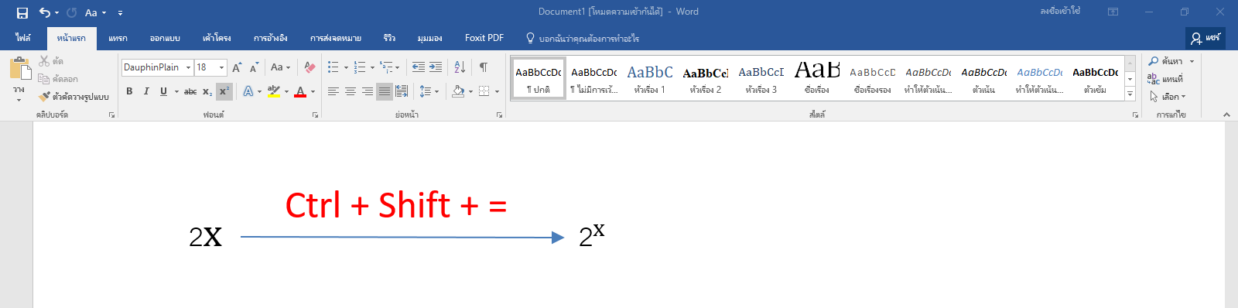Click the Save icon in title bar

coord(22,12)
